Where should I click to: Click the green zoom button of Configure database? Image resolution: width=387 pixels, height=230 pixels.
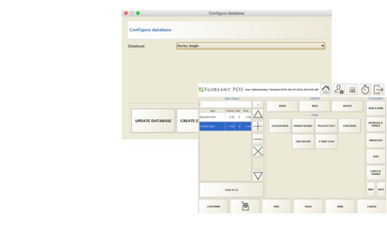[138, 13]
